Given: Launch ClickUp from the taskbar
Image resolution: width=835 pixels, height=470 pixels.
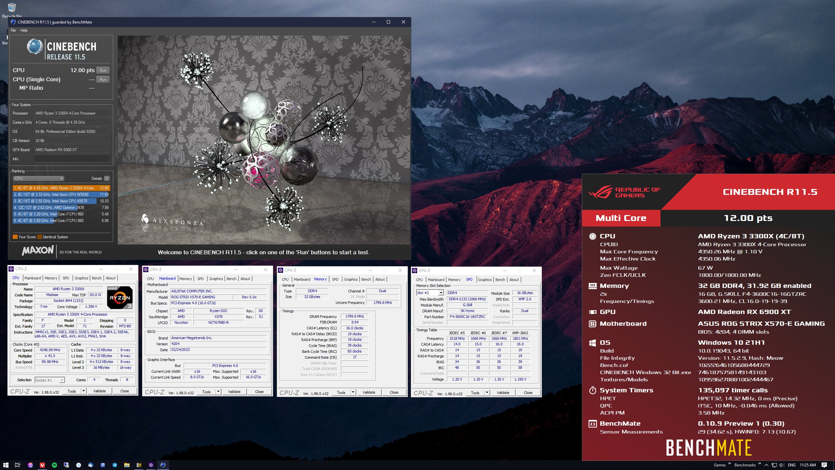Looking at the screenshot, I should (x=30, y=465).
